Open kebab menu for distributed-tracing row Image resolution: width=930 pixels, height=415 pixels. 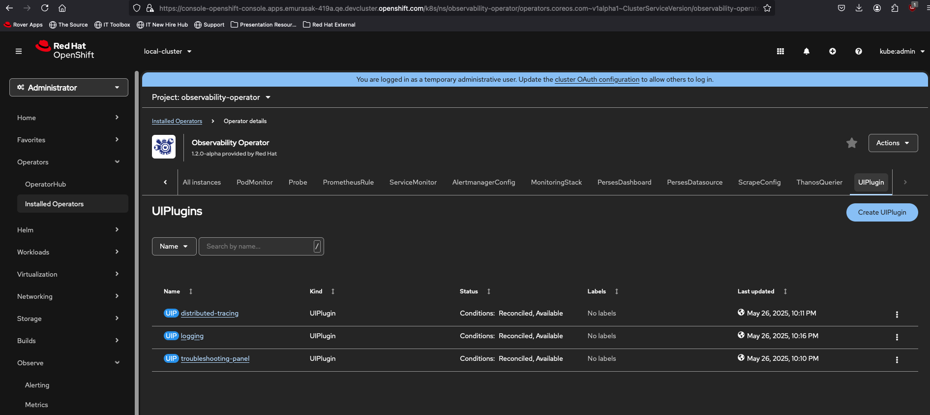[897, 315]
